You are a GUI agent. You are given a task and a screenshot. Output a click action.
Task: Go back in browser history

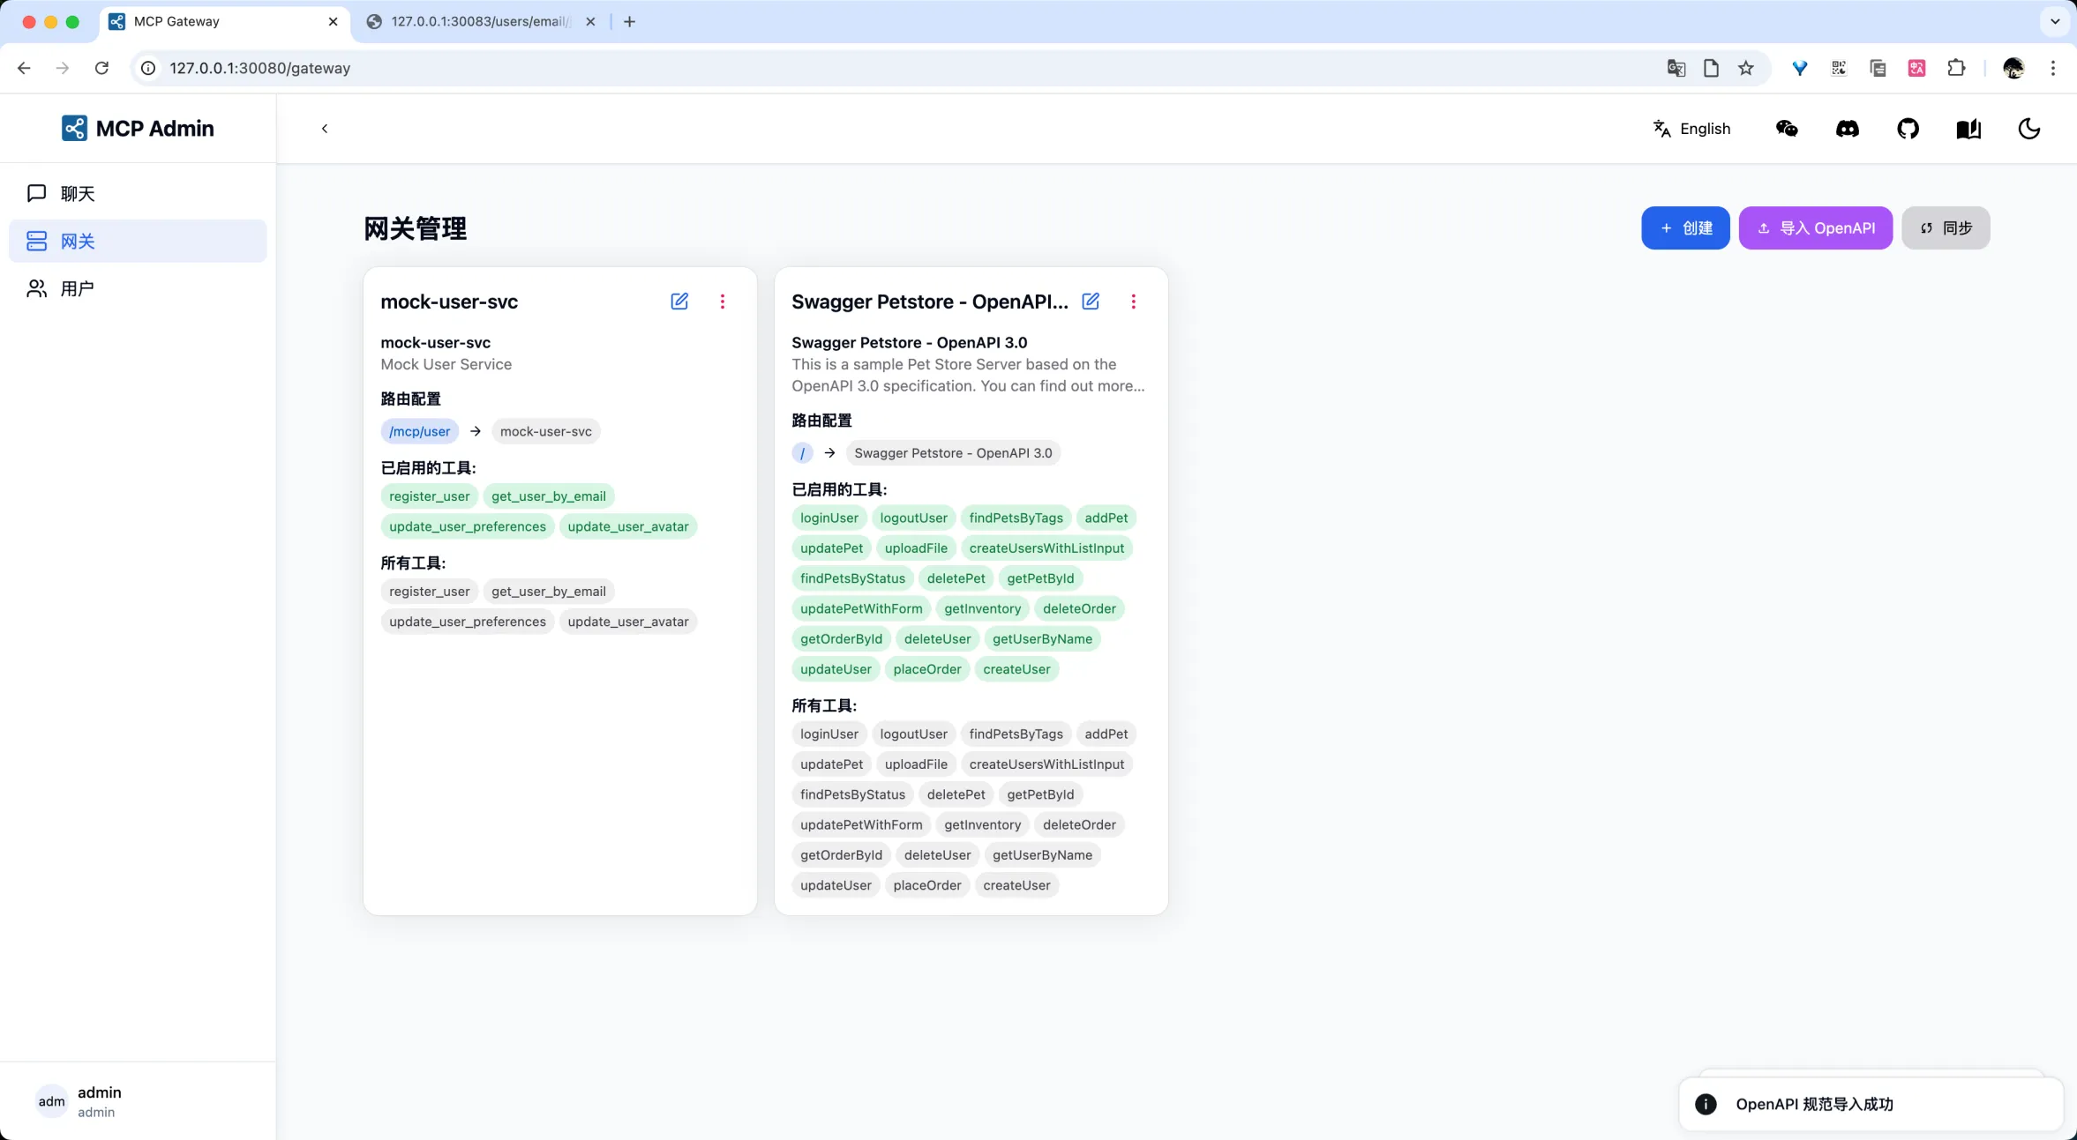click(24, 68)
